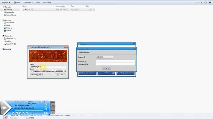Image resolution: width=213 pixels, height=119 pixels.
Task: Switch to TV tab on BS.Player side panel
Action: (53, 113)
